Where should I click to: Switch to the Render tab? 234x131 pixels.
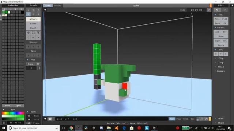pyautogui.click(x=58, y=5)
